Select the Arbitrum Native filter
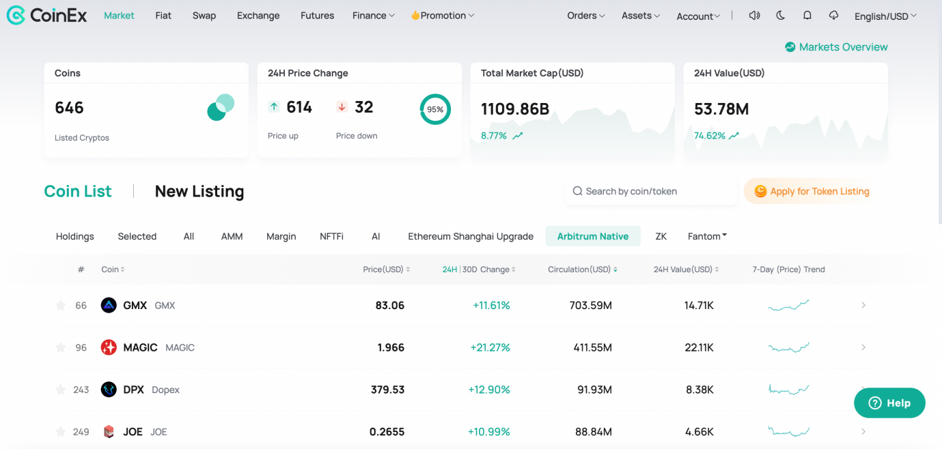942x449 pixels. coord(593,236)
